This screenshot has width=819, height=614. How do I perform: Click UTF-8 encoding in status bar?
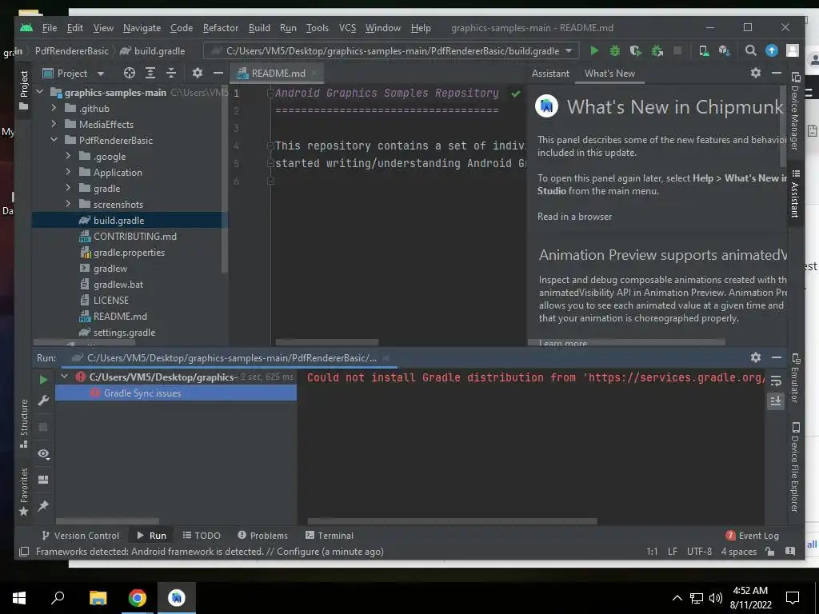(699, 552)
